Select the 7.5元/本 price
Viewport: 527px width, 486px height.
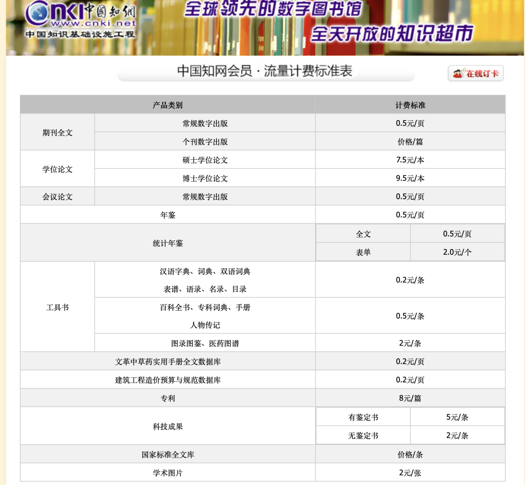tap(410, 160)
